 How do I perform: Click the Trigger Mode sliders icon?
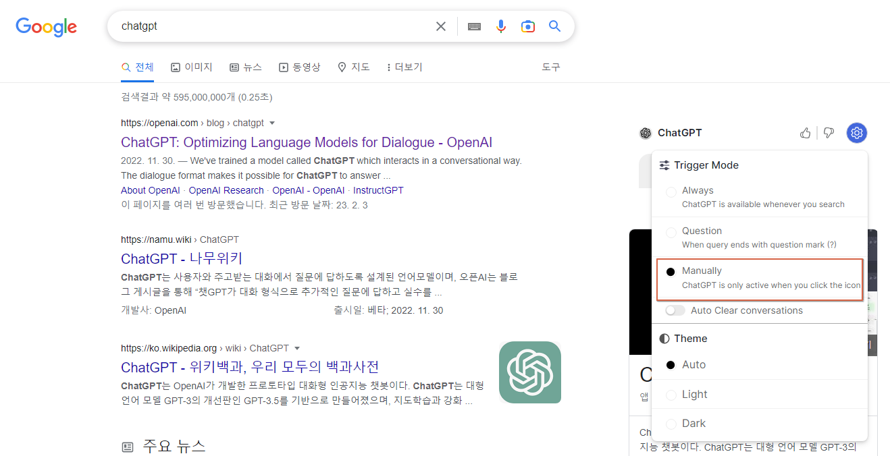point(664,165)
